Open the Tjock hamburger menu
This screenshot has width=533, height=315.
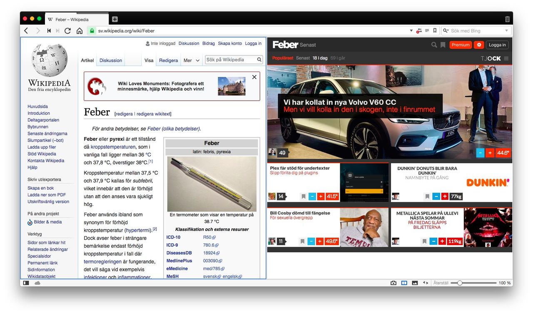506,59
